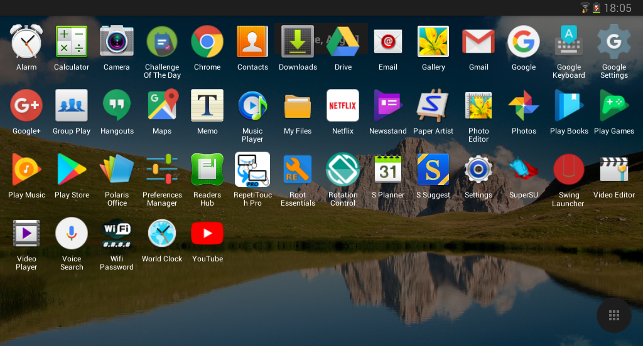Viewport: 643px width, 346px height.
Task: Launch Play Music
Action: (26, 169)
